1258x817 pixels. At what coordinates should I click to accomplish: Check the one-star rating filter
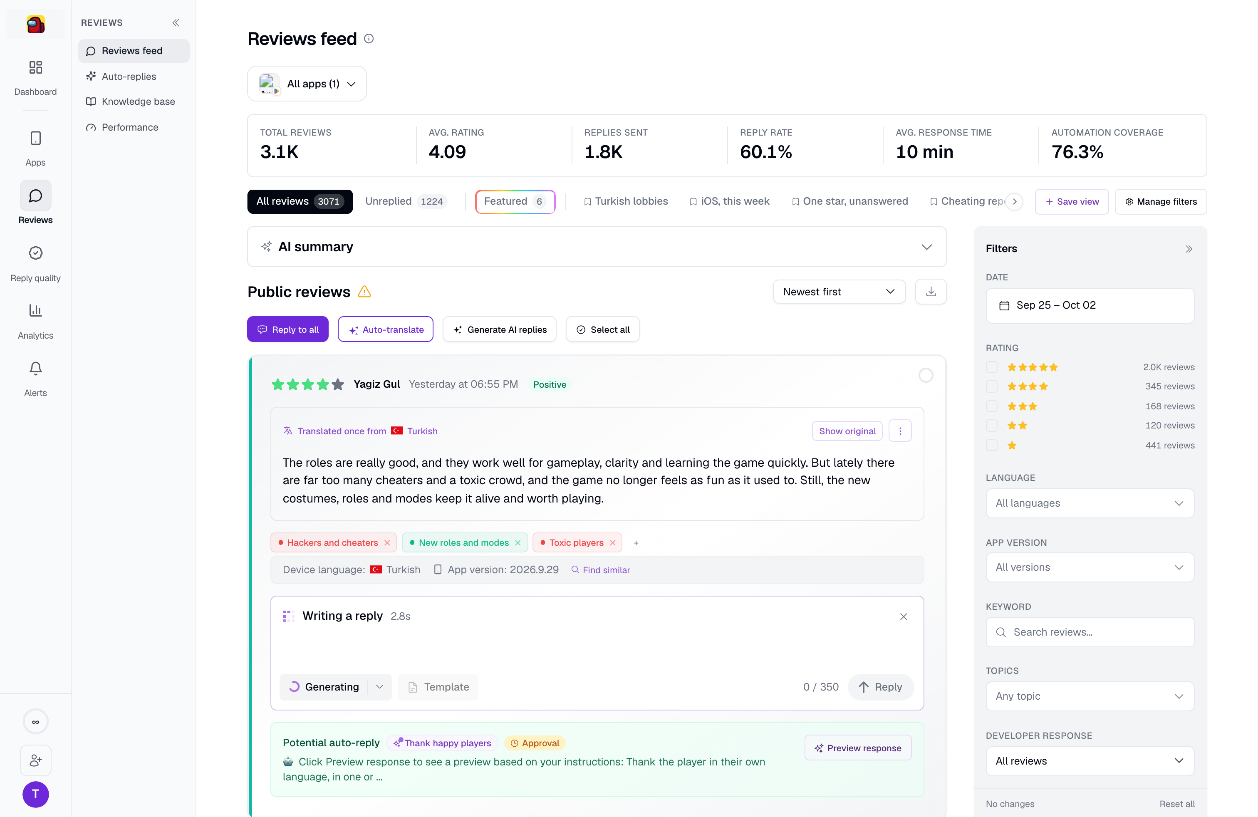(992, 445)
